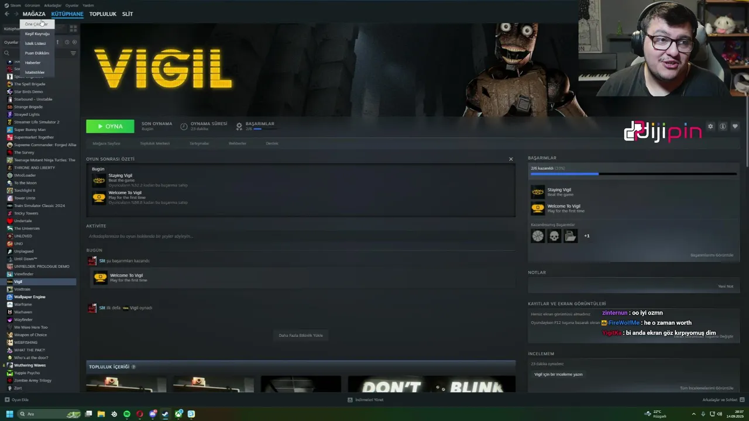This screenshot has height=421, width=749.
Task: Open Opera browser from the taskbar
Action: [x=140, y=414]
